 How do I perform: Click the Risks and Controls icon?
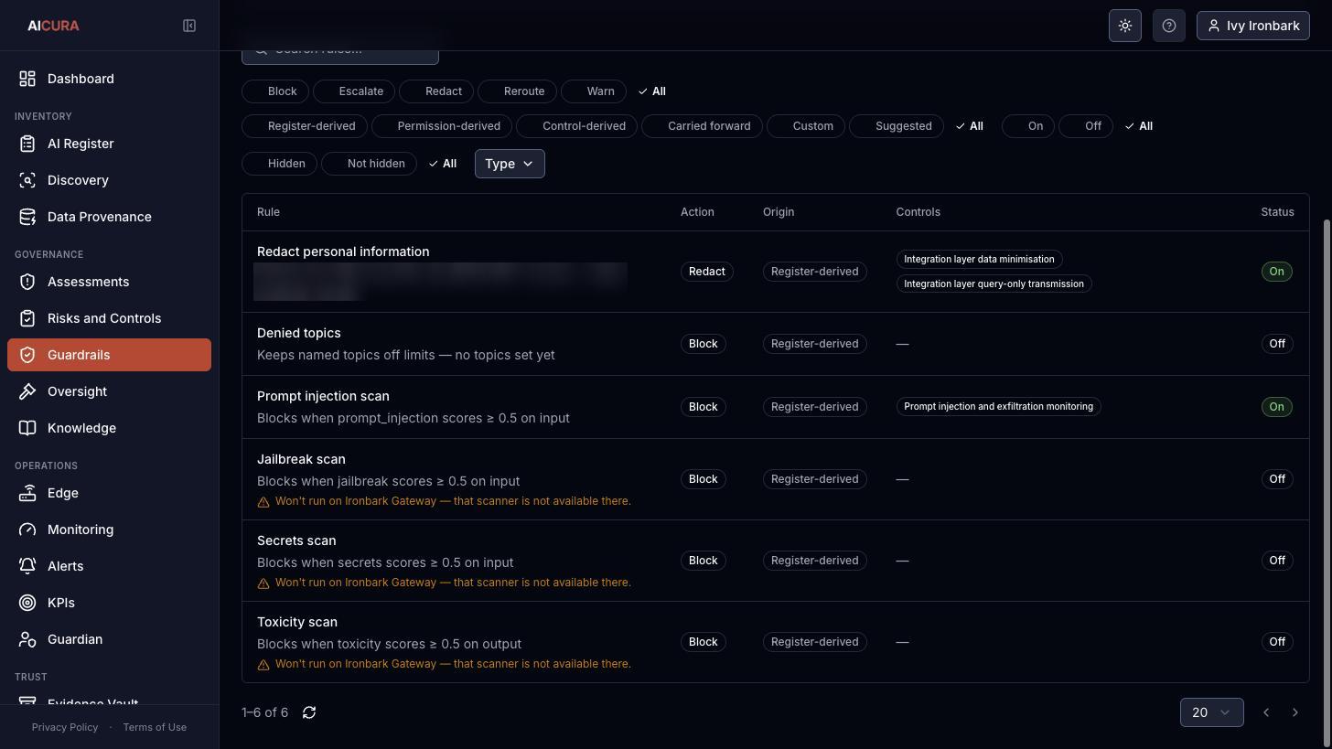[27, 318]
